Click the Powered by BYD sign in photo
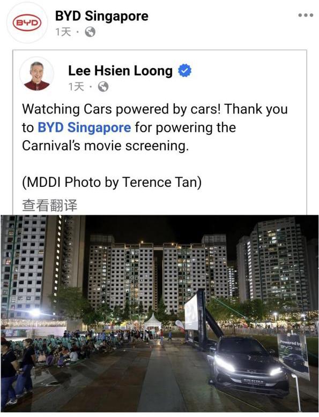The height and width of the screenshot is (417, 319). click(293, 355)
